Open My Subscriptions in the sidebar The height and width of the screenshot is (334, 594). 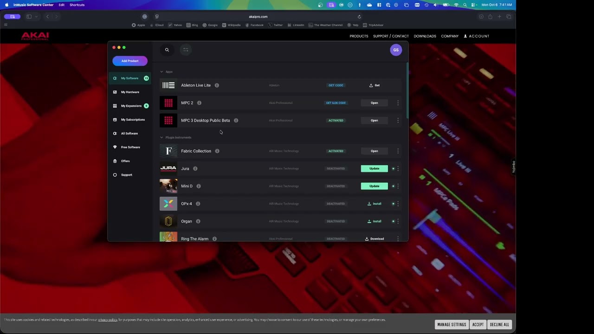coord(130,120)
